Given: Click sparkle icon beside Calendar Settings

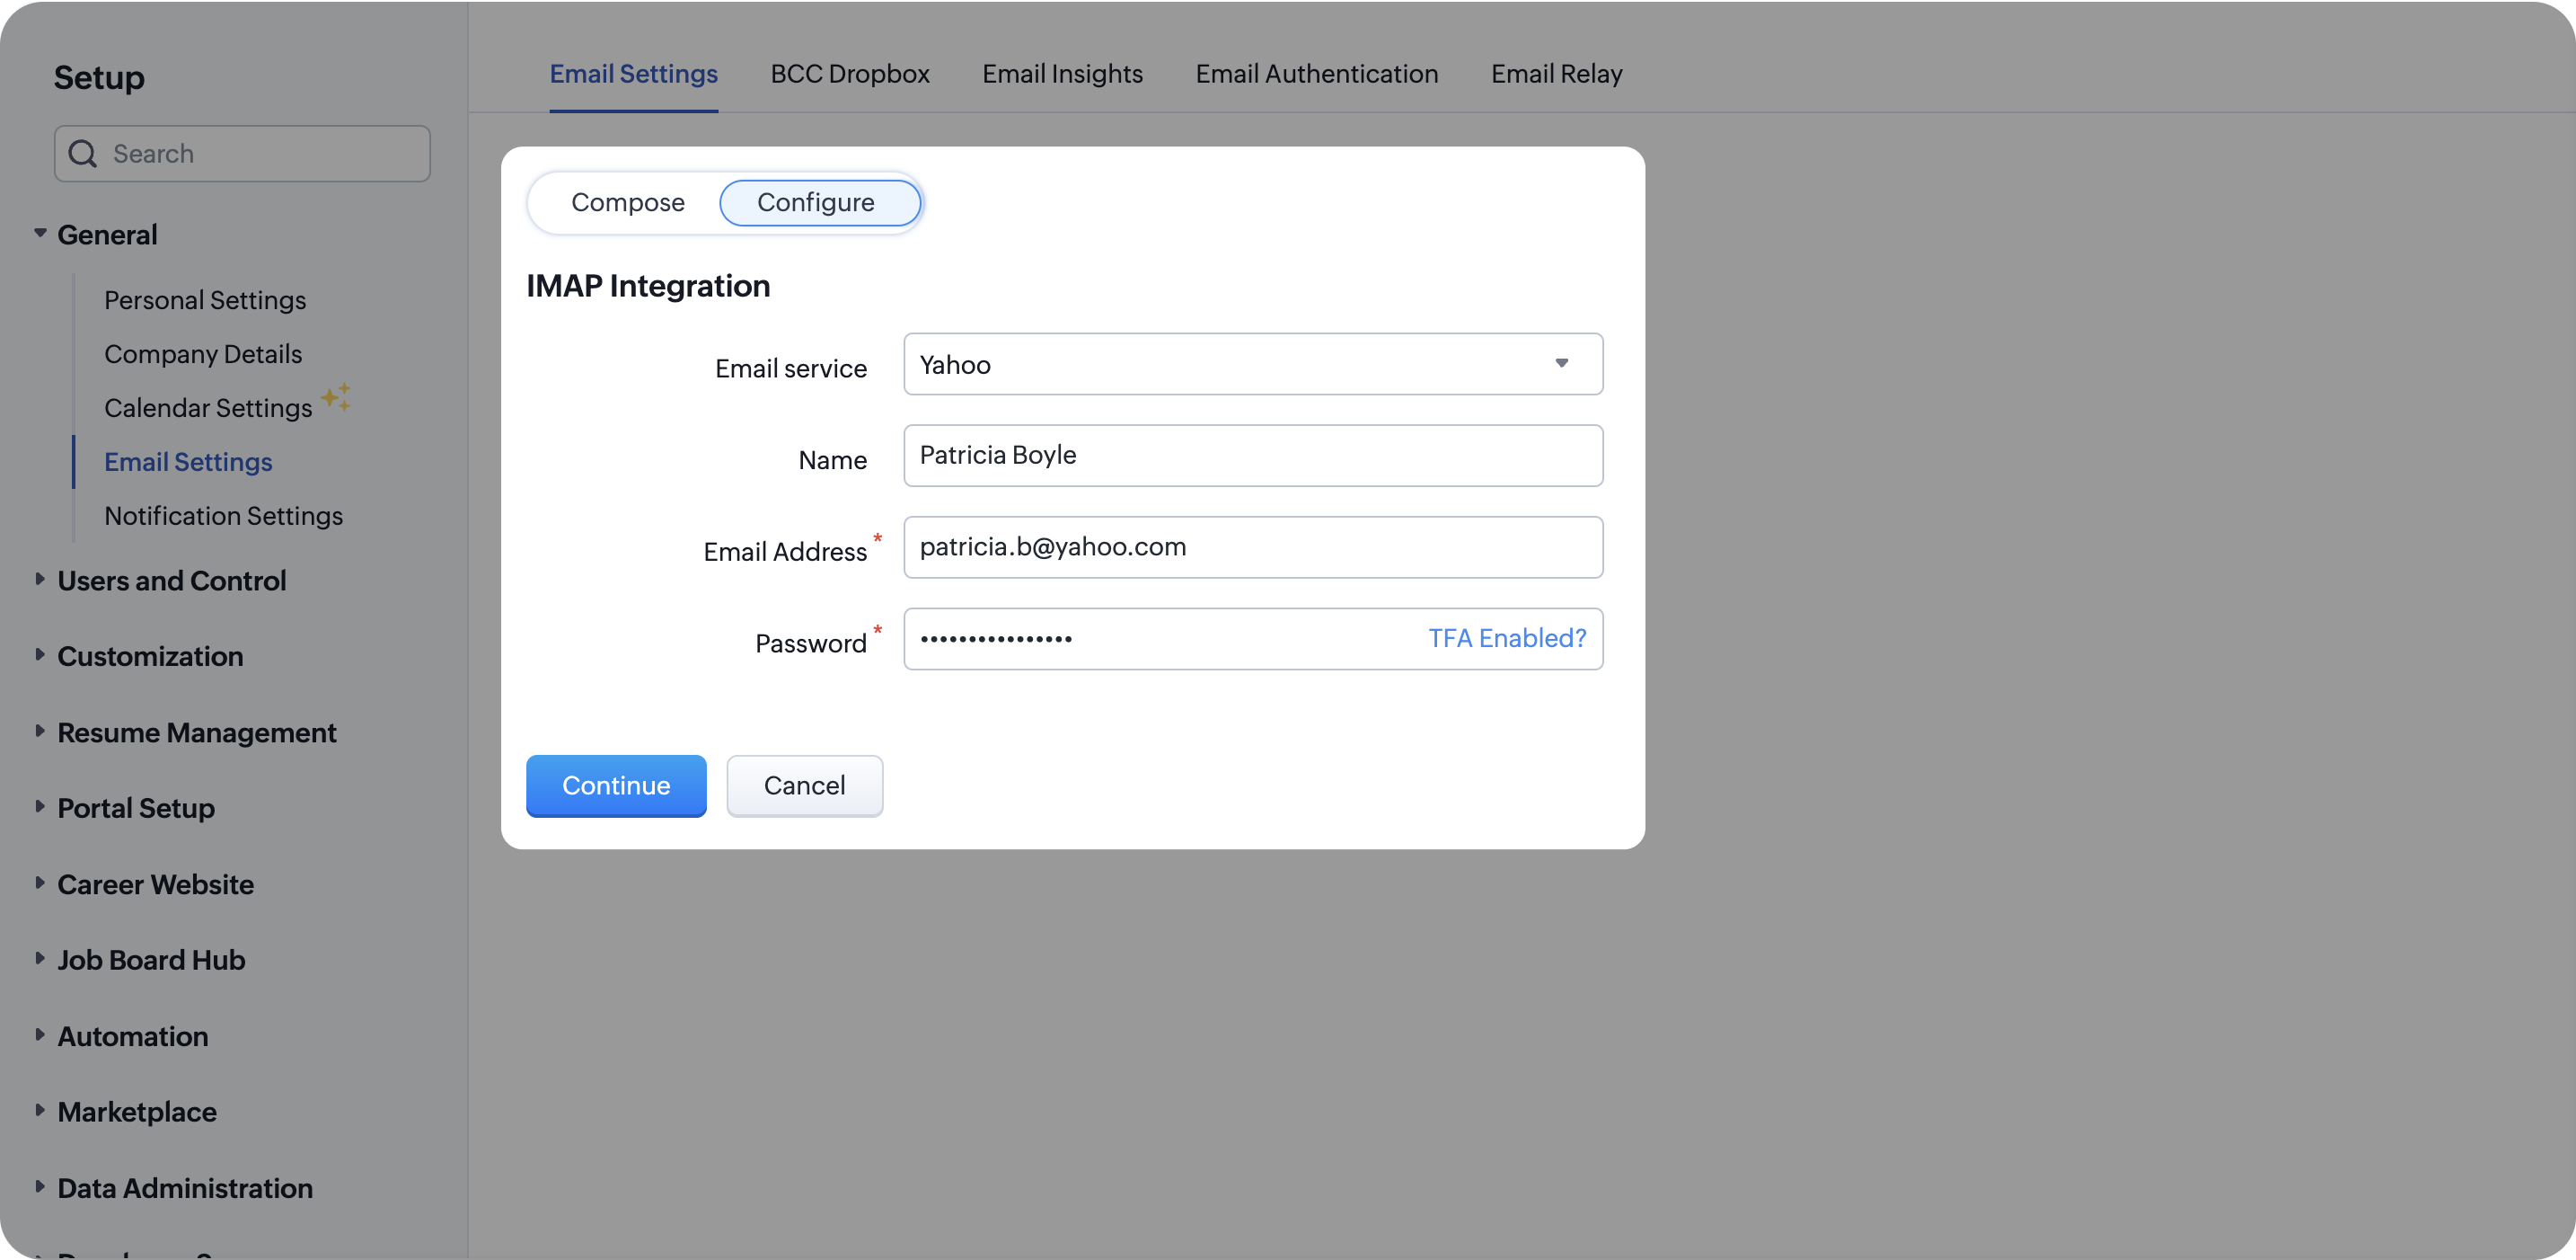Looking at the screenshot, I should point(336,397).
